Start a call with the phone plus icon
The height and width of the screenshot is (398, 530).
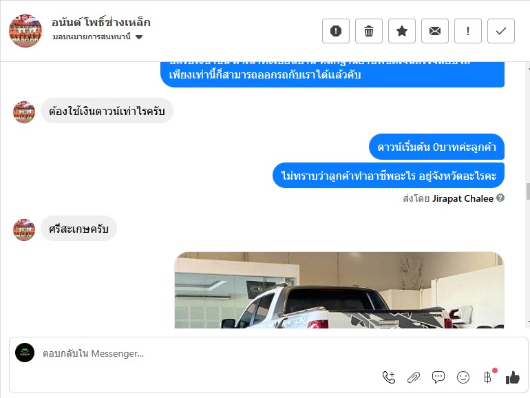pos(389,377)
